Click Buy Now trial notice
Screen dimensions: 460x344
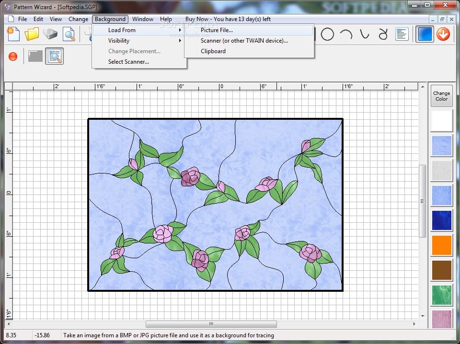tap(228, 19)
